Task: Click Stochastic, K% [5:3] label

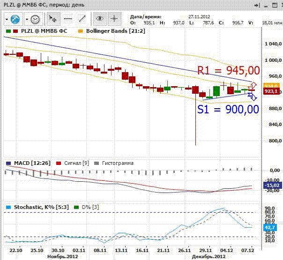Action: click(x=41, y=207)
